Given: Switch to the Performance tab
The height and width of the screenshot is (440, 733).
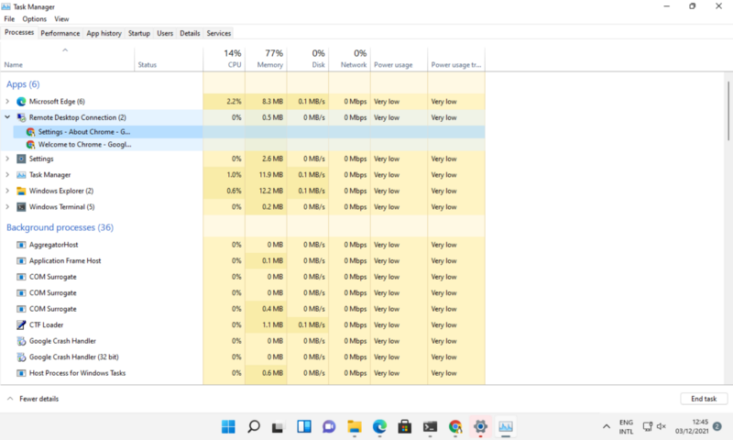Looking at the screenshot, I should [60, 33].
